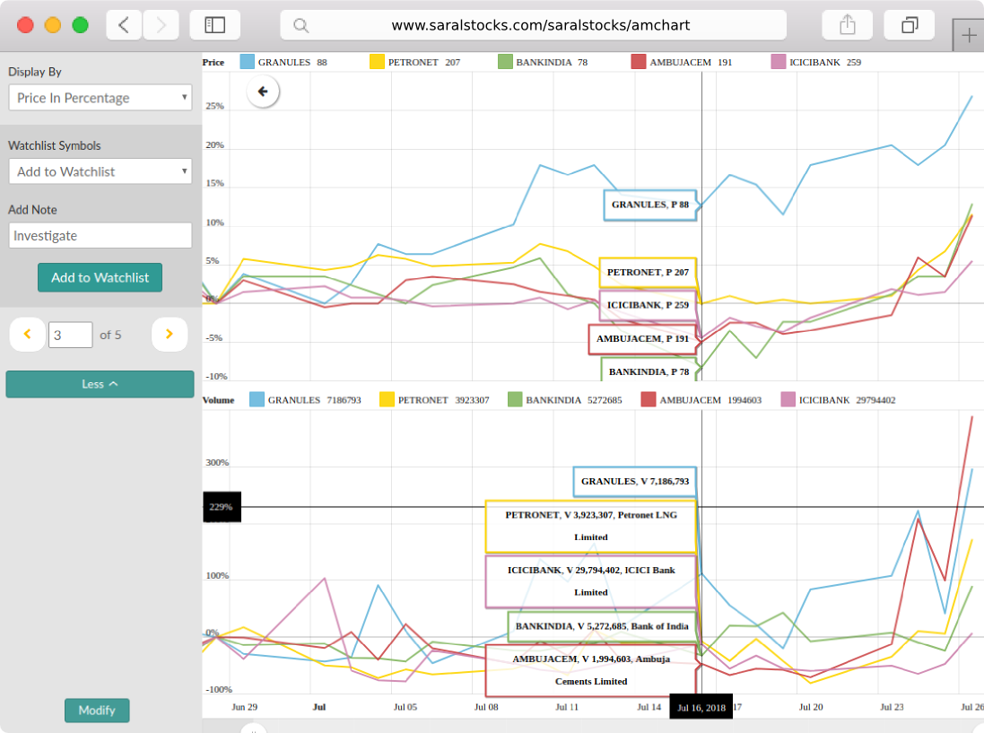Click the search magnifier in address bar

pyautogui.click(x=301, y=26)
